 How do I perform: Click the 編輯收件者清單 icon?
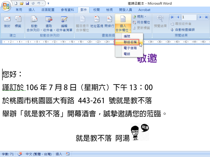[x=64, y=24]
